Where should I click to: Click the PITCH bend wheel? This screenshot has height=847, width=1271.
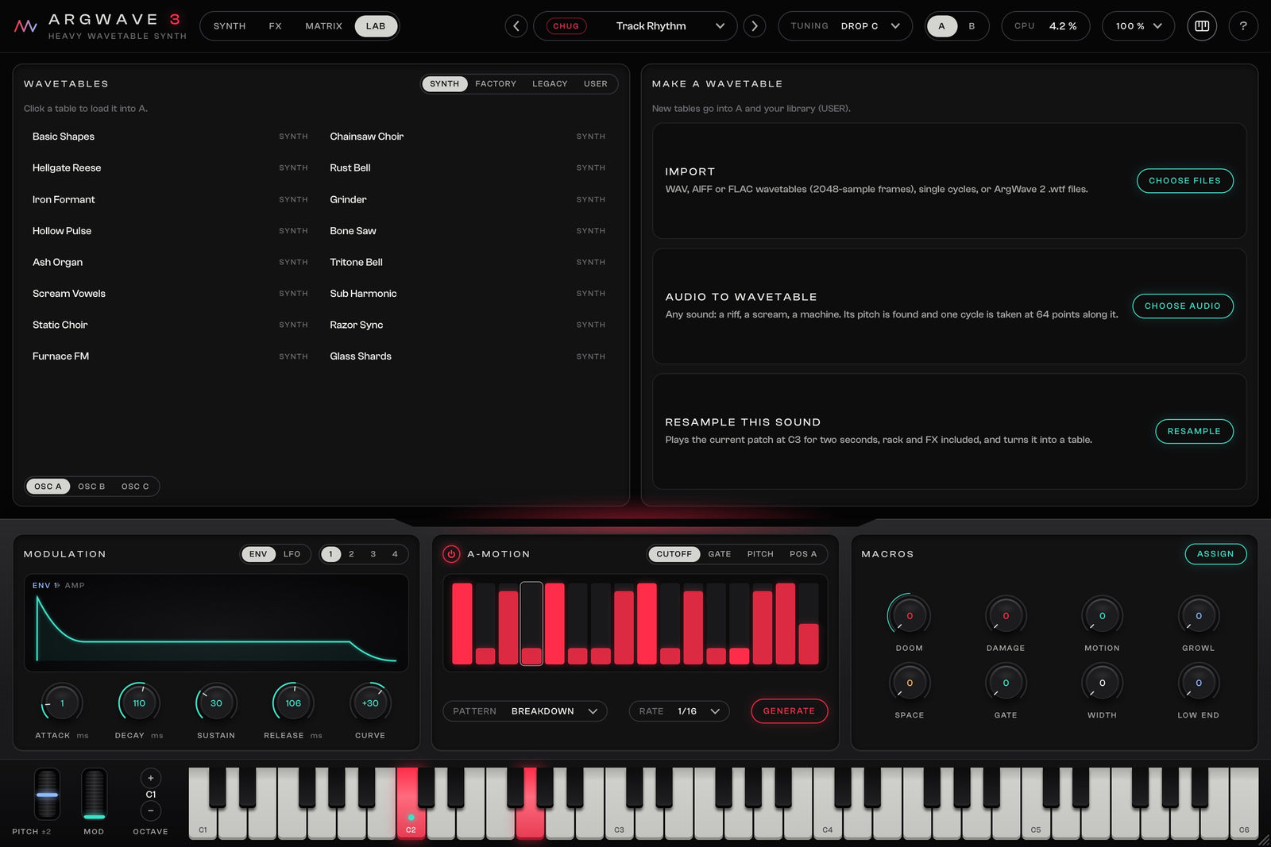click(47, 794)
